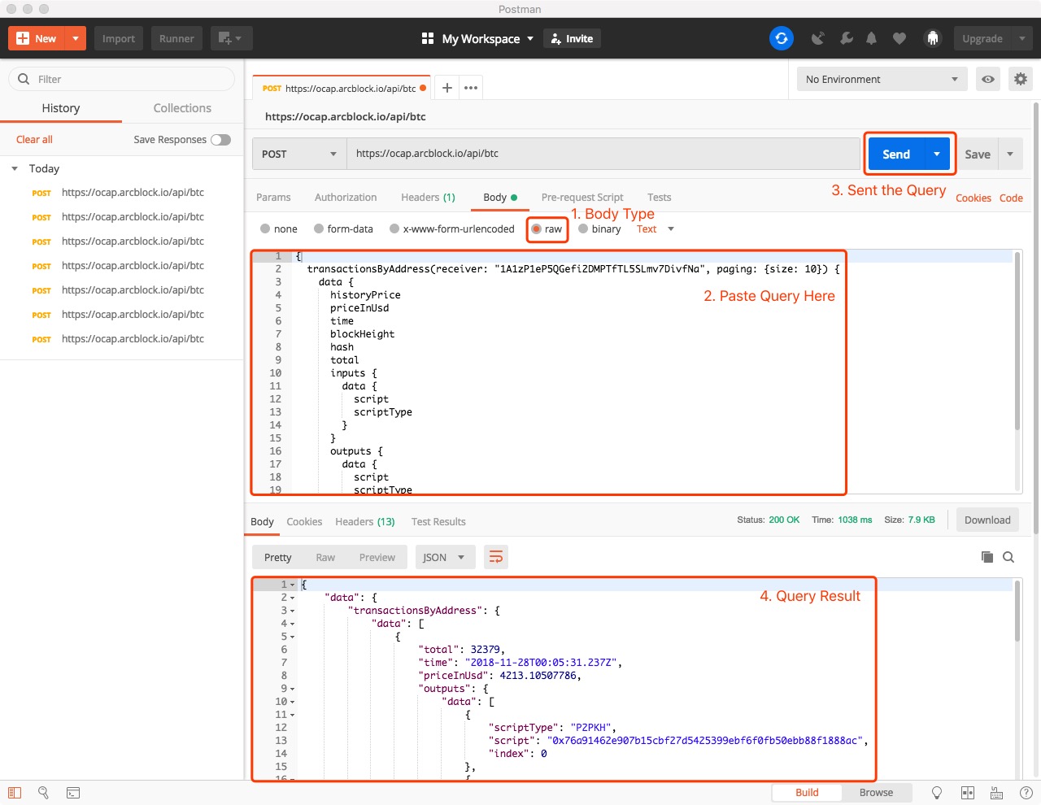Click the environment quick look eye icon
1041x805 pixels.
coord(988,79)
